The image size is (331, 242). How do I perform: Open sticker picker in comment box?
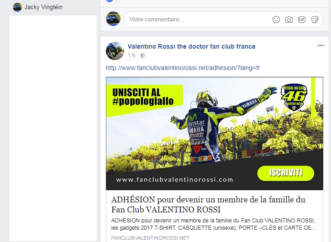[x=315, y=20]
